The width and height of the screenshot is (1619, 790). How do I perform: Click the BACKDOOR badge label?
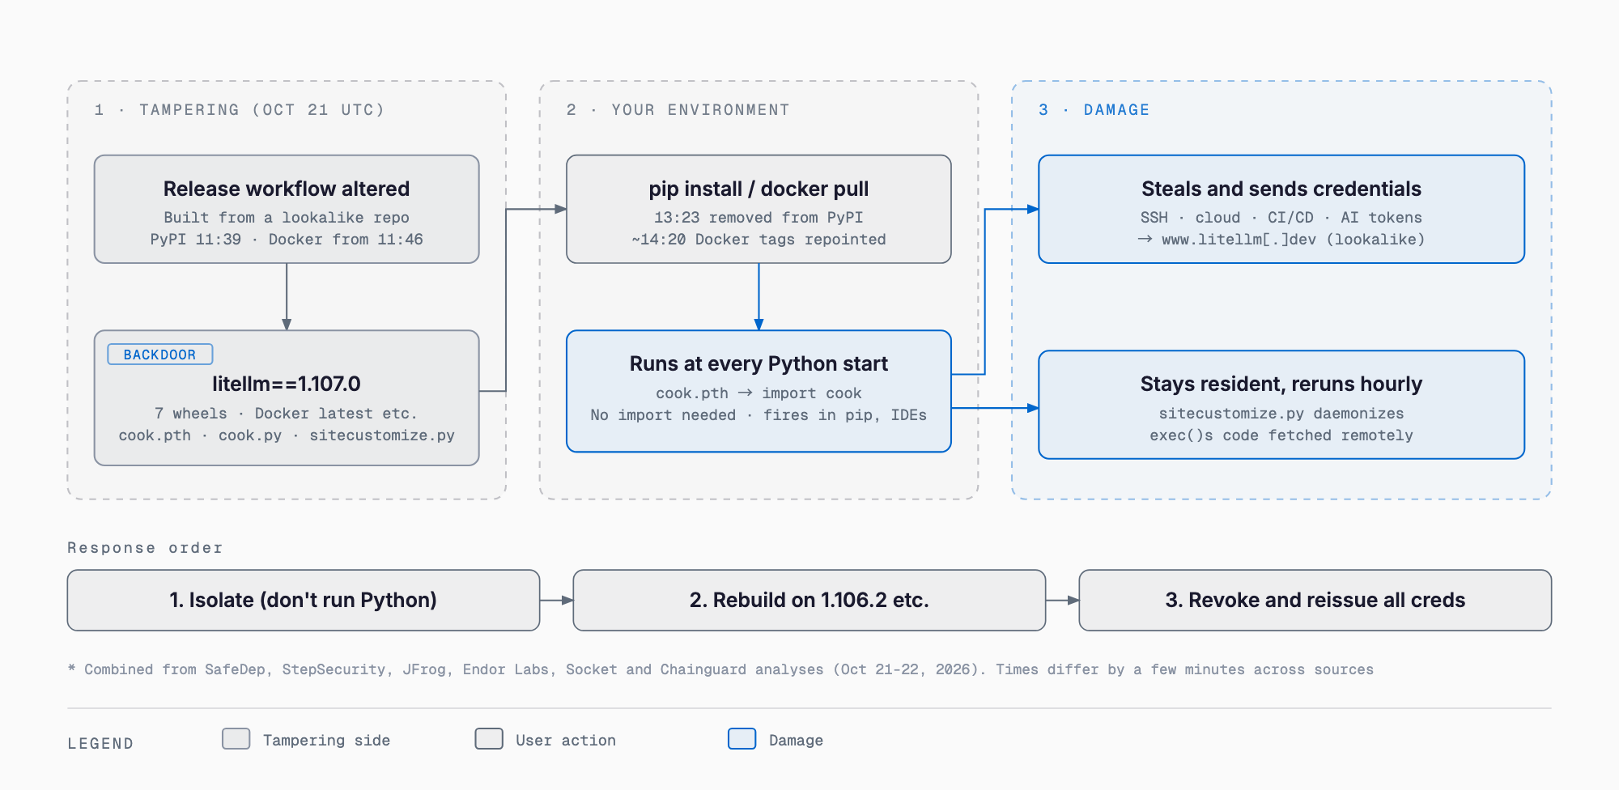tap(160, 355)
